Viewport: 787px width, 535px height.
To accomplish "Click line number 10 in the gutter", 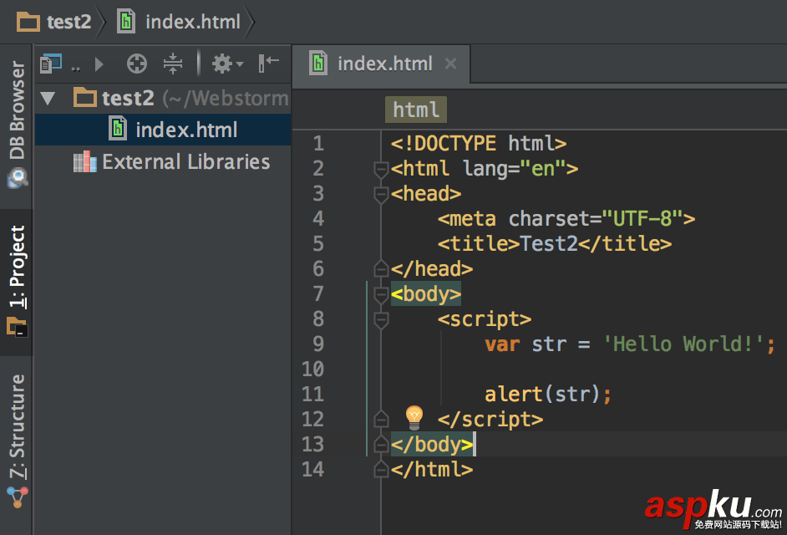I will [312, 369].
